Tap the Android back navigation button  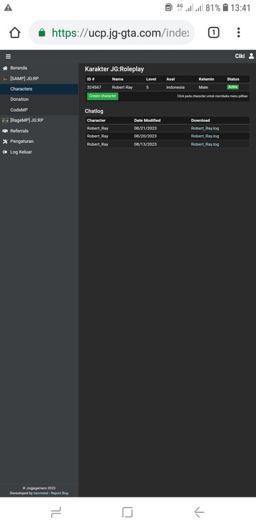199,513
